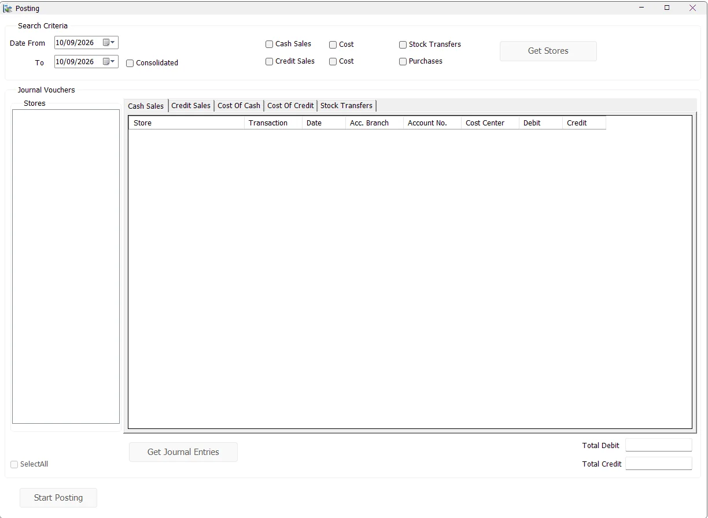Click the Date From date field
The height and width of the screenshot is (518, 708).
86,42
